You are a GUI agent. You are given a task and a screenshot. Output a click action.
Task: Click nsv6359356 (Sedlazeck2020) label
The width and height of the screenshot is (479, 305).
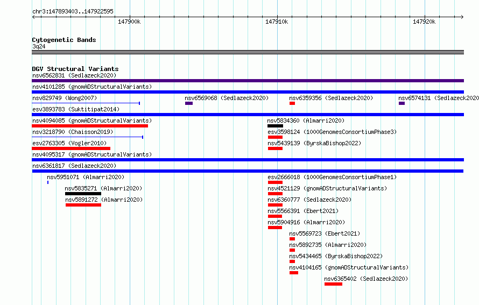(x=331, y=98)
